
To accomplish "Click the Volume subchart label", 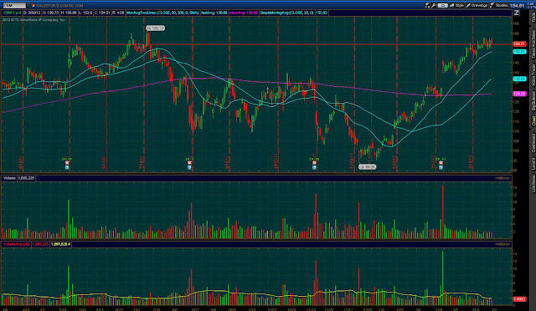I will [x=9, y=178].
